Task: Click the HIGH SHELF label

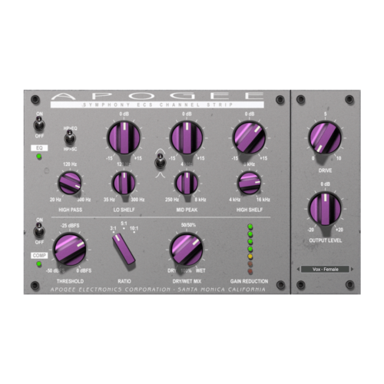Action: click(x=250, y=210)
